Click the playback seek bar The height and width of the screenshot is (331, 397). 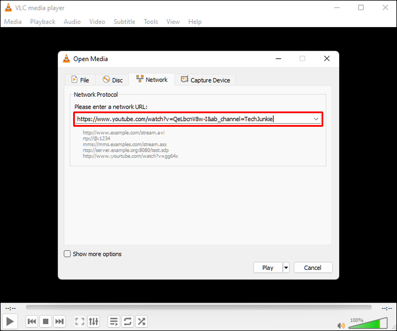pos(198,307)
